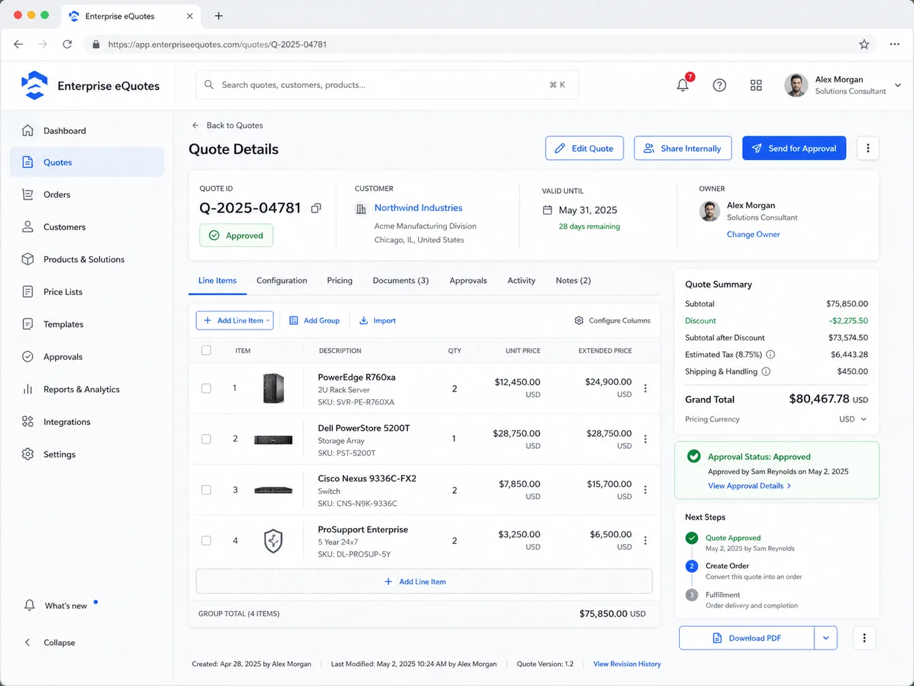Open row menu for ProSupport Enterprise
This screenshot has width=914, height=686.
click(645, 541)
